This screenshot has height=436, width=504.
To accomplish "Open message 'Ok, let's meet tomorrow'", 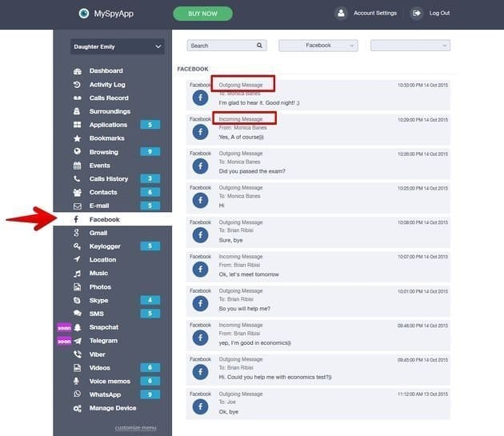I will coord(318,267).
